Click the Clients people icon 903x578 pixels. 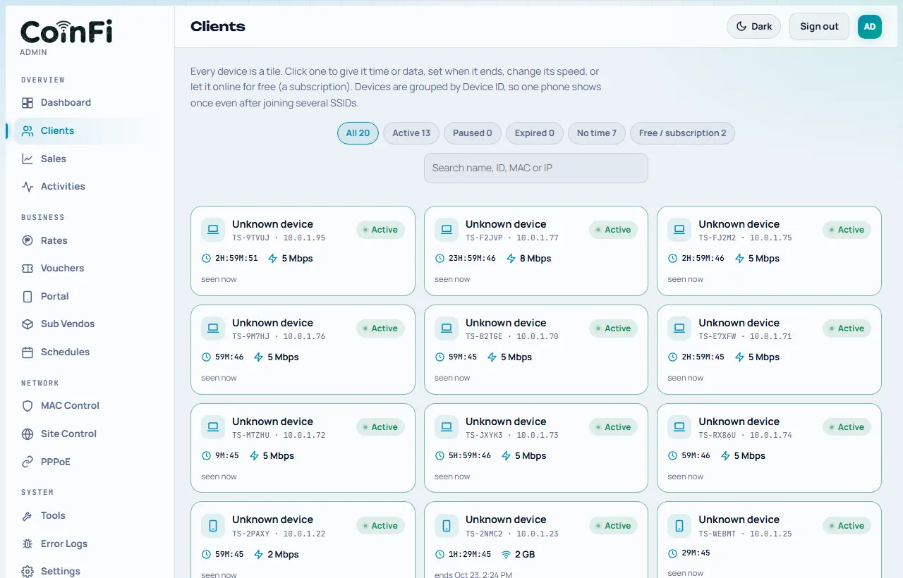[x=28, y=131]
